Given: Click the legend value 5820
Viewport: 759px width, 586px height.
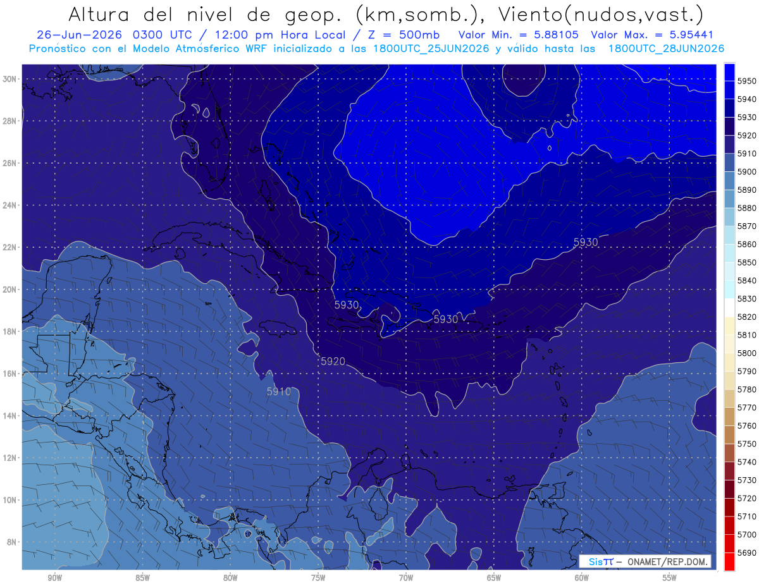Looking at the screenshot, I should click(x=747, y=317).
